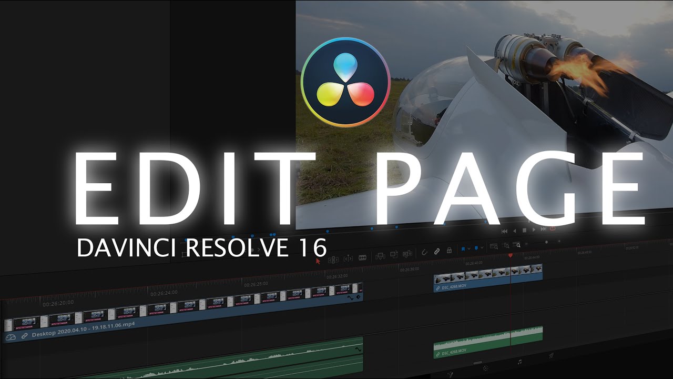Viewport: 673px width, 379px height.
Task: Click the Replace Clip toolbar icon
Action: pyautogui.click(x=407, y=254)
